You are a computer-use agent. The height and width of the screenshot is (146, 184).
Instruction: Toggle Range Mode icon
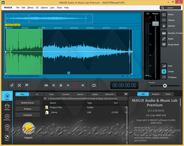point(164,45)
